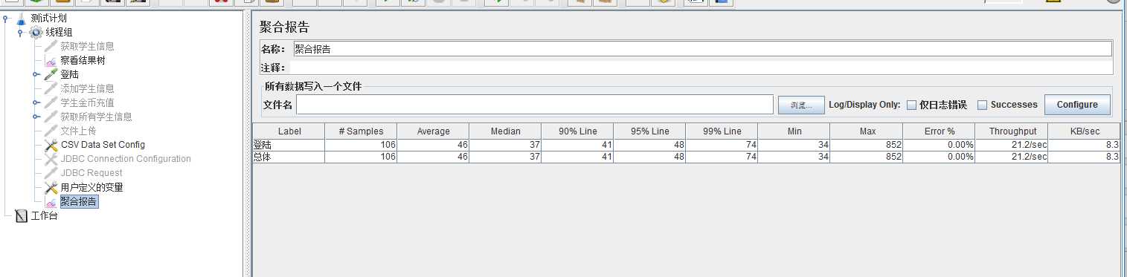The image size is (1127, 277).
Task: Click the 浏览... browse button
Action: click(x=802, y=105)
